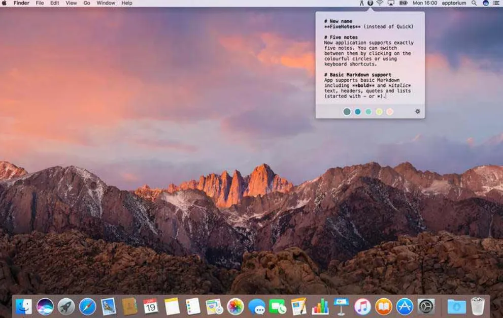
Task: Open FiveNotes settings gear
Action: pyautogui.click(x=417, y=111)
